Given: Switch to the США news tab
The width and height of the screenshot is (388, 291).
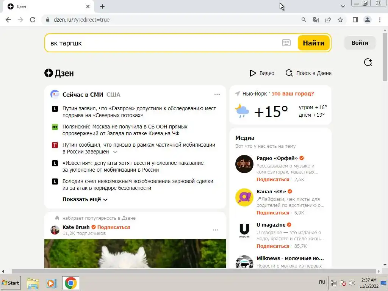Looking at the screenshot, I should 113,94.
